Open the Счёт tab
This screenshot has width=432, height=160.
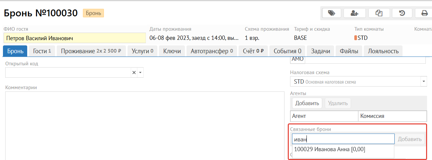click(253, 51)
